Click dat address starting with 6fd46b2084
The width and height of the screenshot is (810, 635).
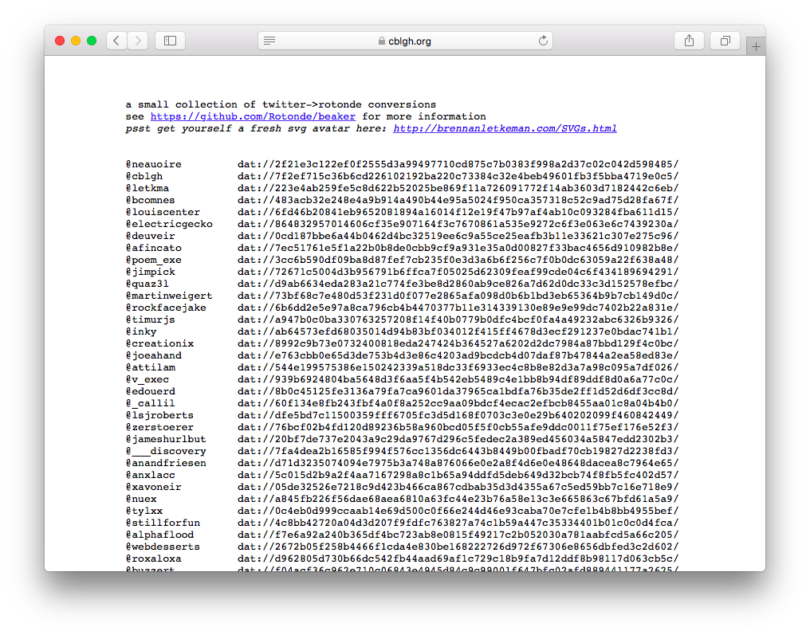(x=458, y=212)
